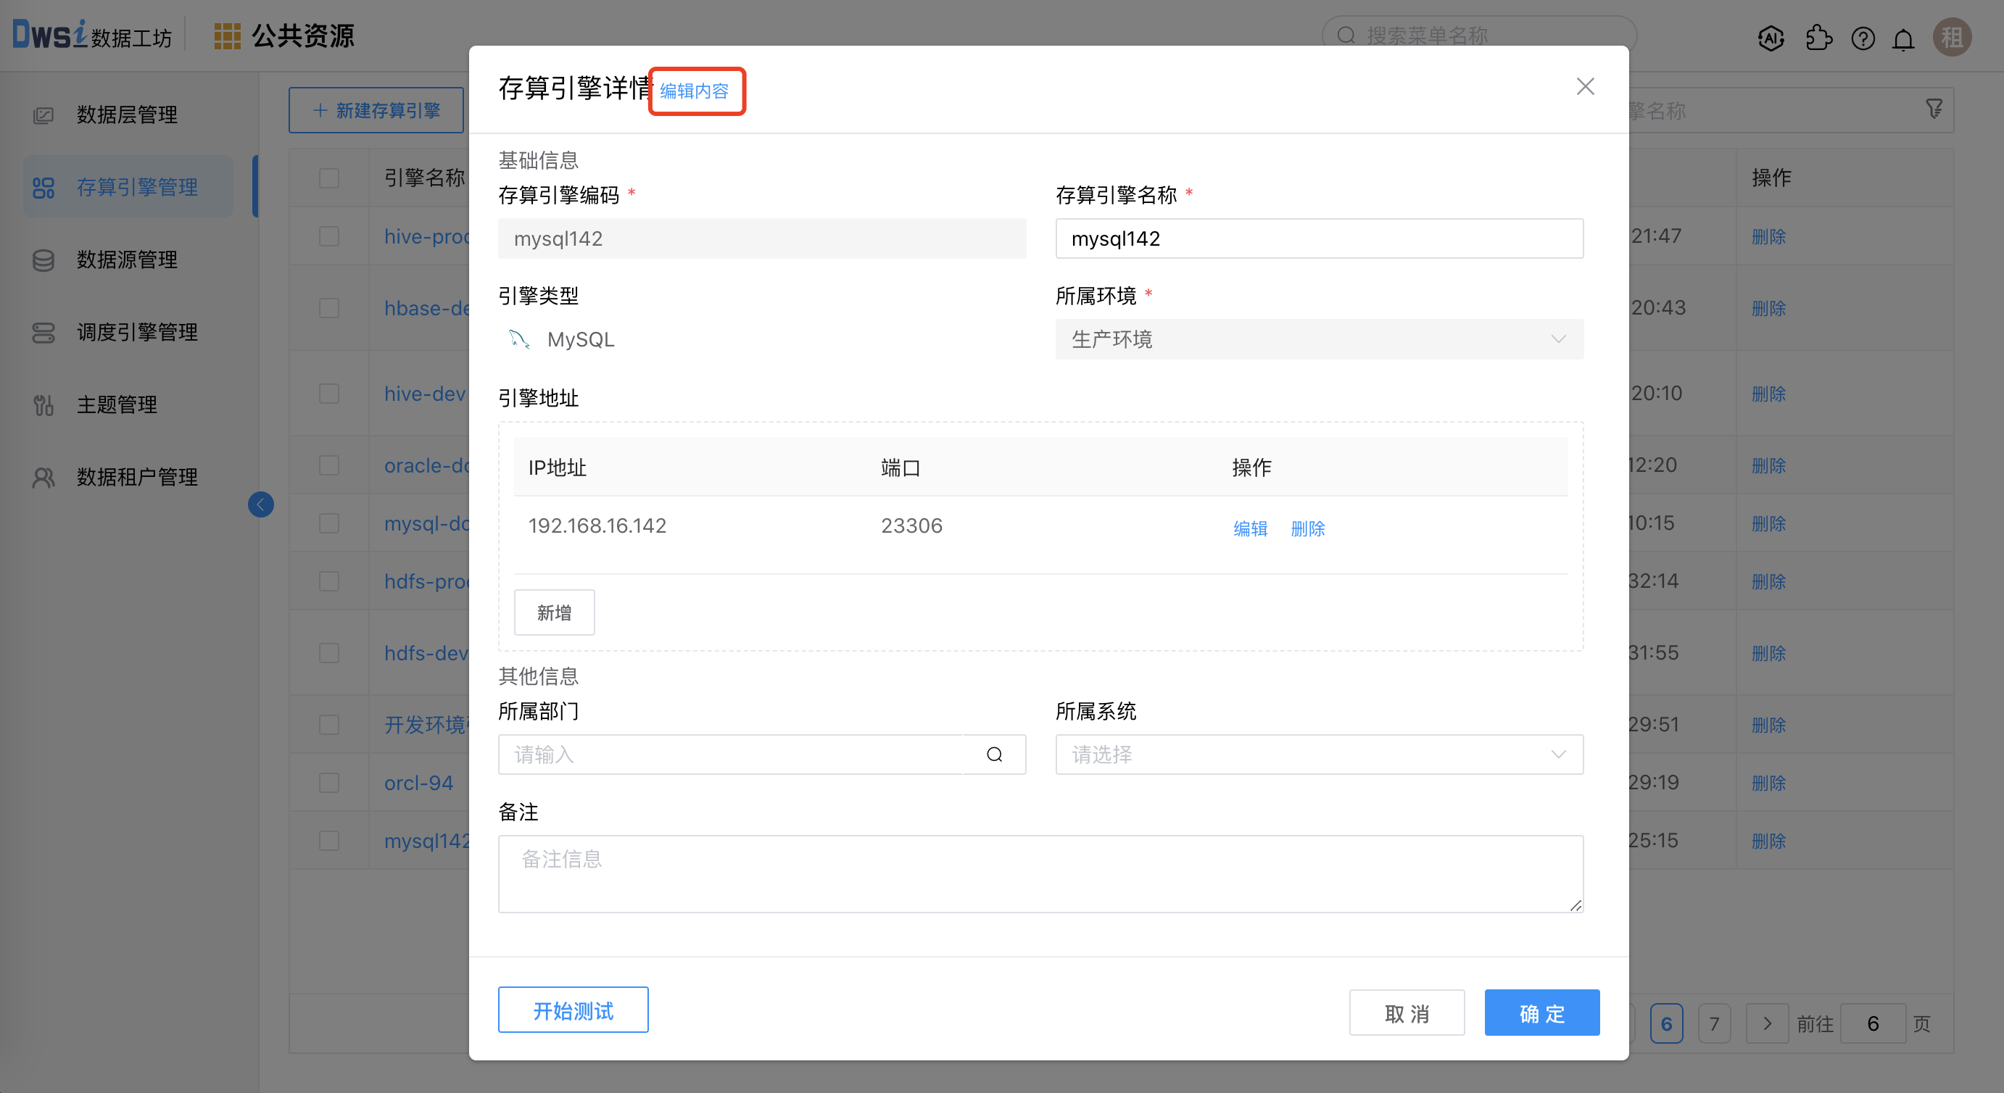Focus the 所属部门 input field
This screenshot has width=2004, height=1093.
click(731, 754)
